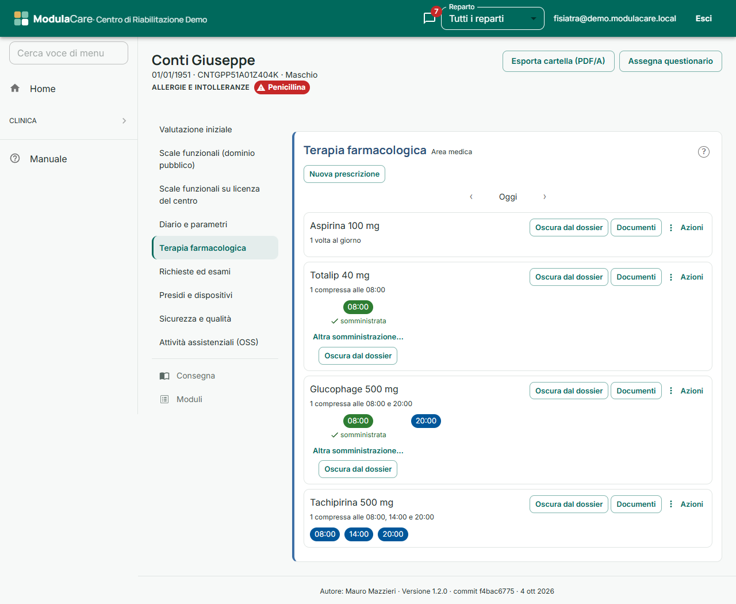Toggle the Totalip 08:00 administered dose
Screen dimensions: 736x604
tap(358, 307)
